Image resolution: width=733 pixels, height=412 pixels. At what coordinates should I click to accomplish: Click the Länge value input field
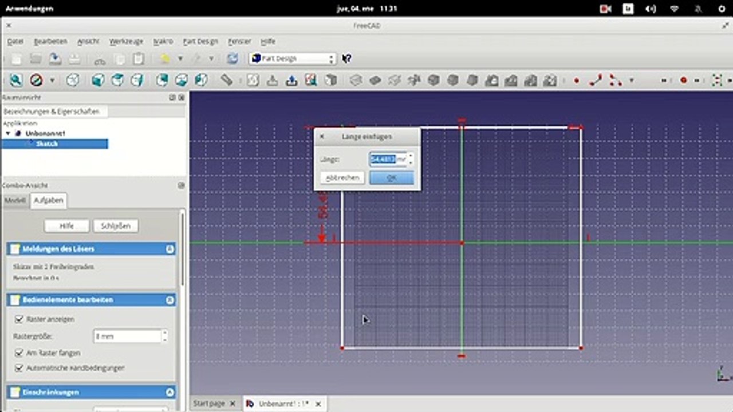(x=388, y=159)
